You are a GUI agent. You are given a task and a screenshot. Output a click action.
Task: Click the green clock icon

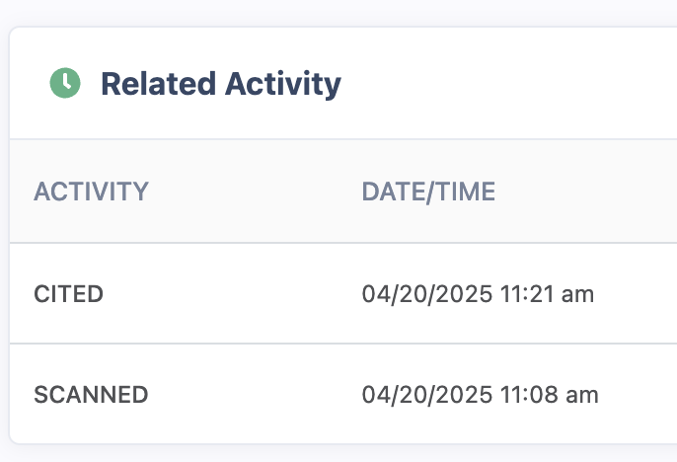click(x=65, y=83)
